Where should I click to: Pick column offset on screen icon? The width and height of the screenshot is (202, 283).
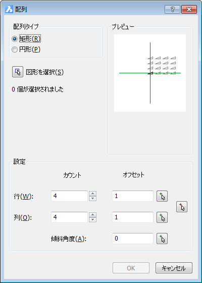click(x=162, y=217)
